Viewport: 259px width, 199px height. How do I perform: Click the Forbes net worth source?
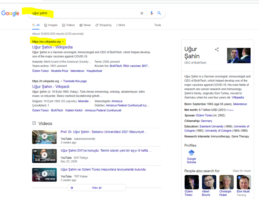pos(230,110)
